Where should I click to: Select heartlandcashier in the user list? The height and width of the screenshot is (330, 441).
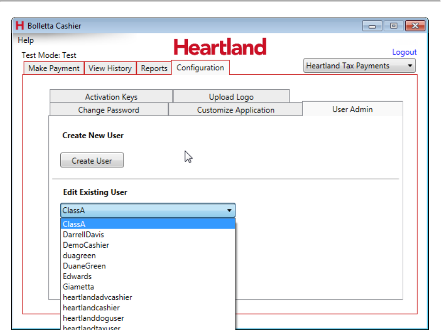tap(148, 307)
